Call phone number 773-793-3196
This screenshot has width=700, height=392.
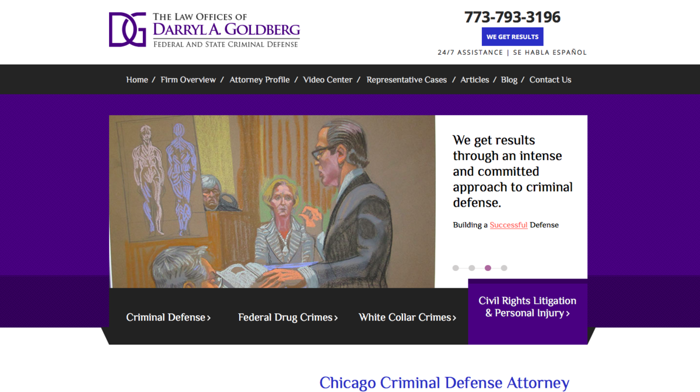click(x=513, y=17)
